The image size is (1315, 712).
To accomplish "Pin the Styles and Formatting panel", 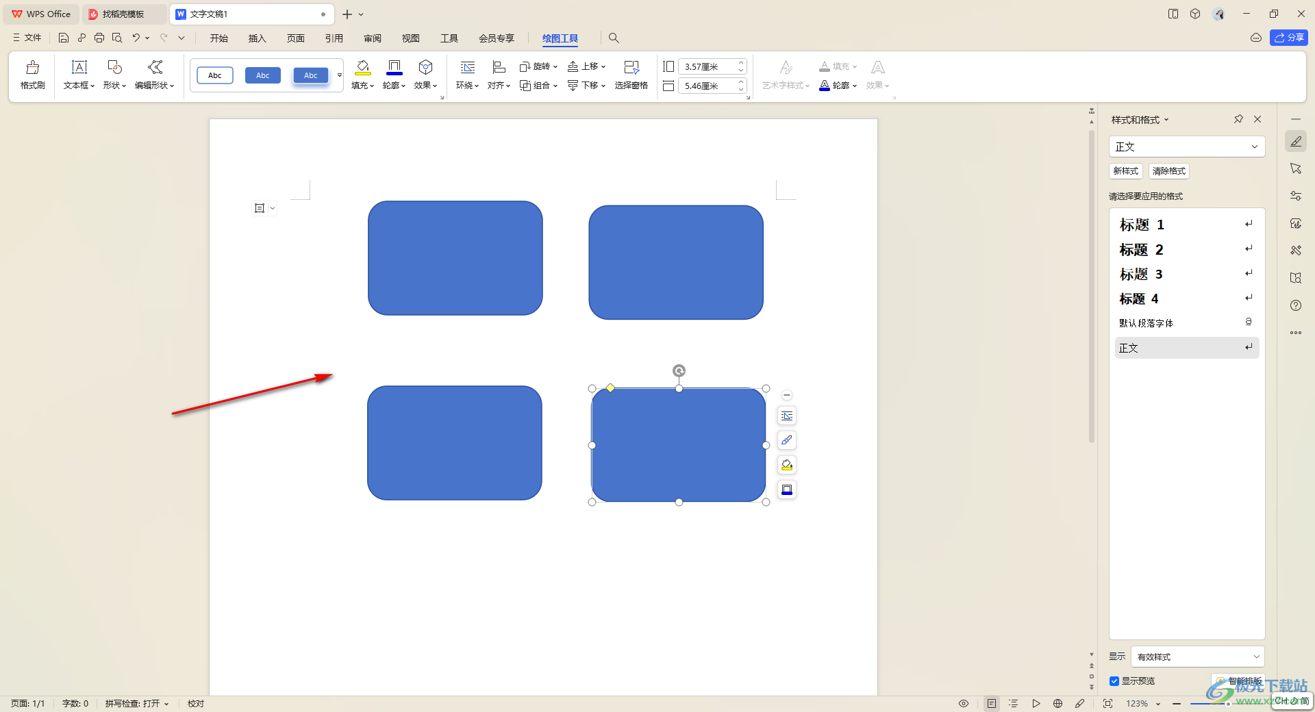I will point(1238,119).
